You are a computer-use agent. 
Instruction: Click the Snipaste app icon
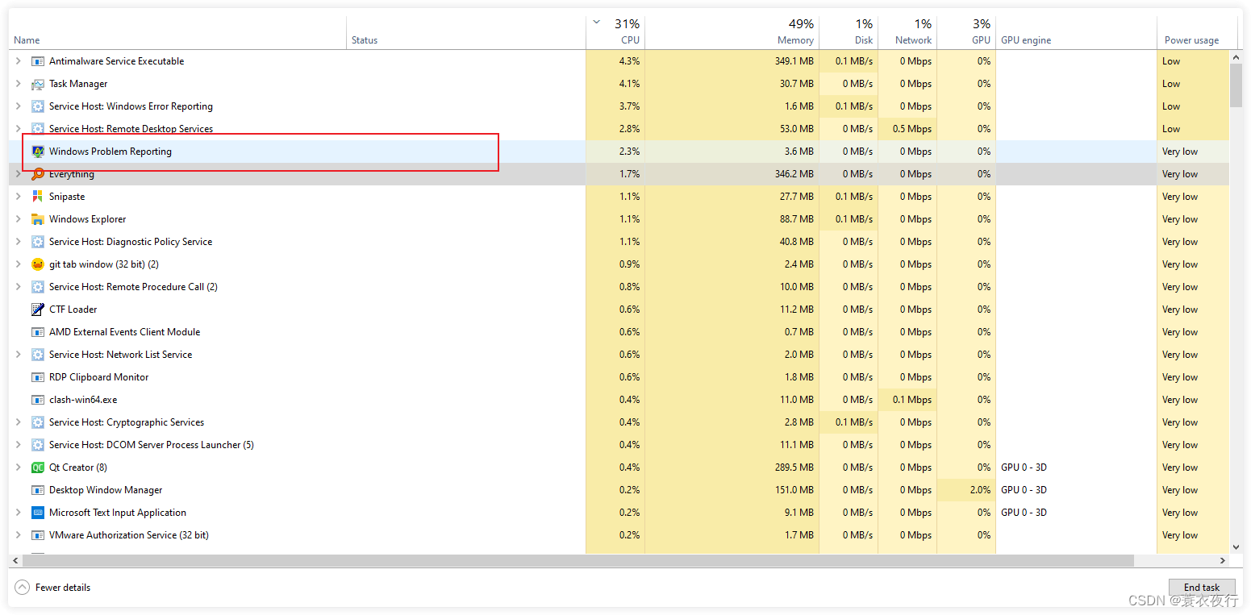[37, 197]
